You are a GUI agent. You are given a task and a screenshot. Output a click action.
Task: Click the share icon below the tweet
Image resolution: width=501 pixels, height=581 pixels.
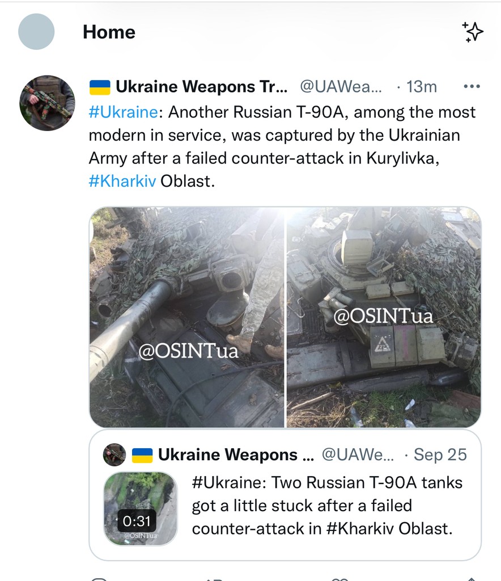(x=472, y=578)
